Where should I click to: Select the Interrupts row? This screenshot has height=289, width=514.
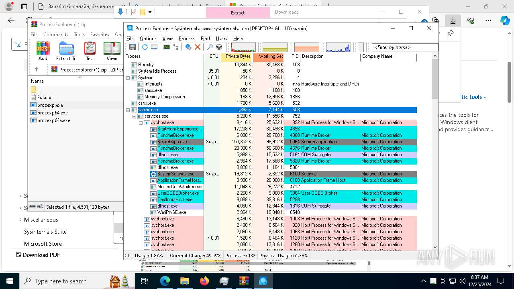(x=271, y=84)
